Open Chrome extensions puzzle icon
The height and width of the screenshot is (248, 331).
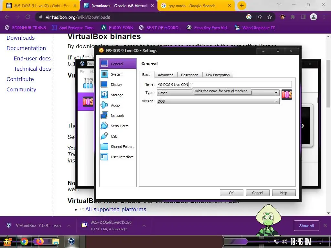pyautogui.click(x=293, y=17)
